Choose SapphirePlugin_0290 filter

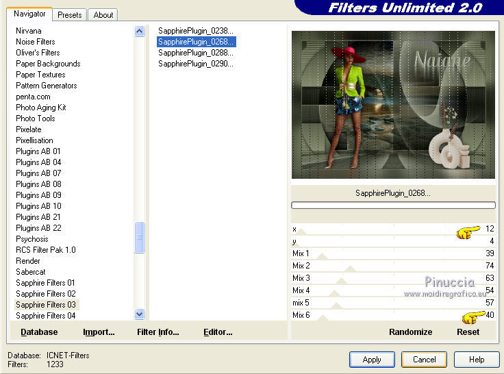[x=196, y=64]
